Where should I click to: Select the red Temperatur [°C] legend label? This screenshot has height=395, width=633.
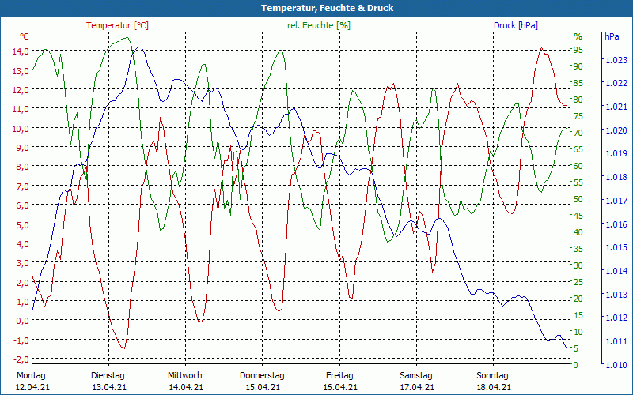coord(117,25)
